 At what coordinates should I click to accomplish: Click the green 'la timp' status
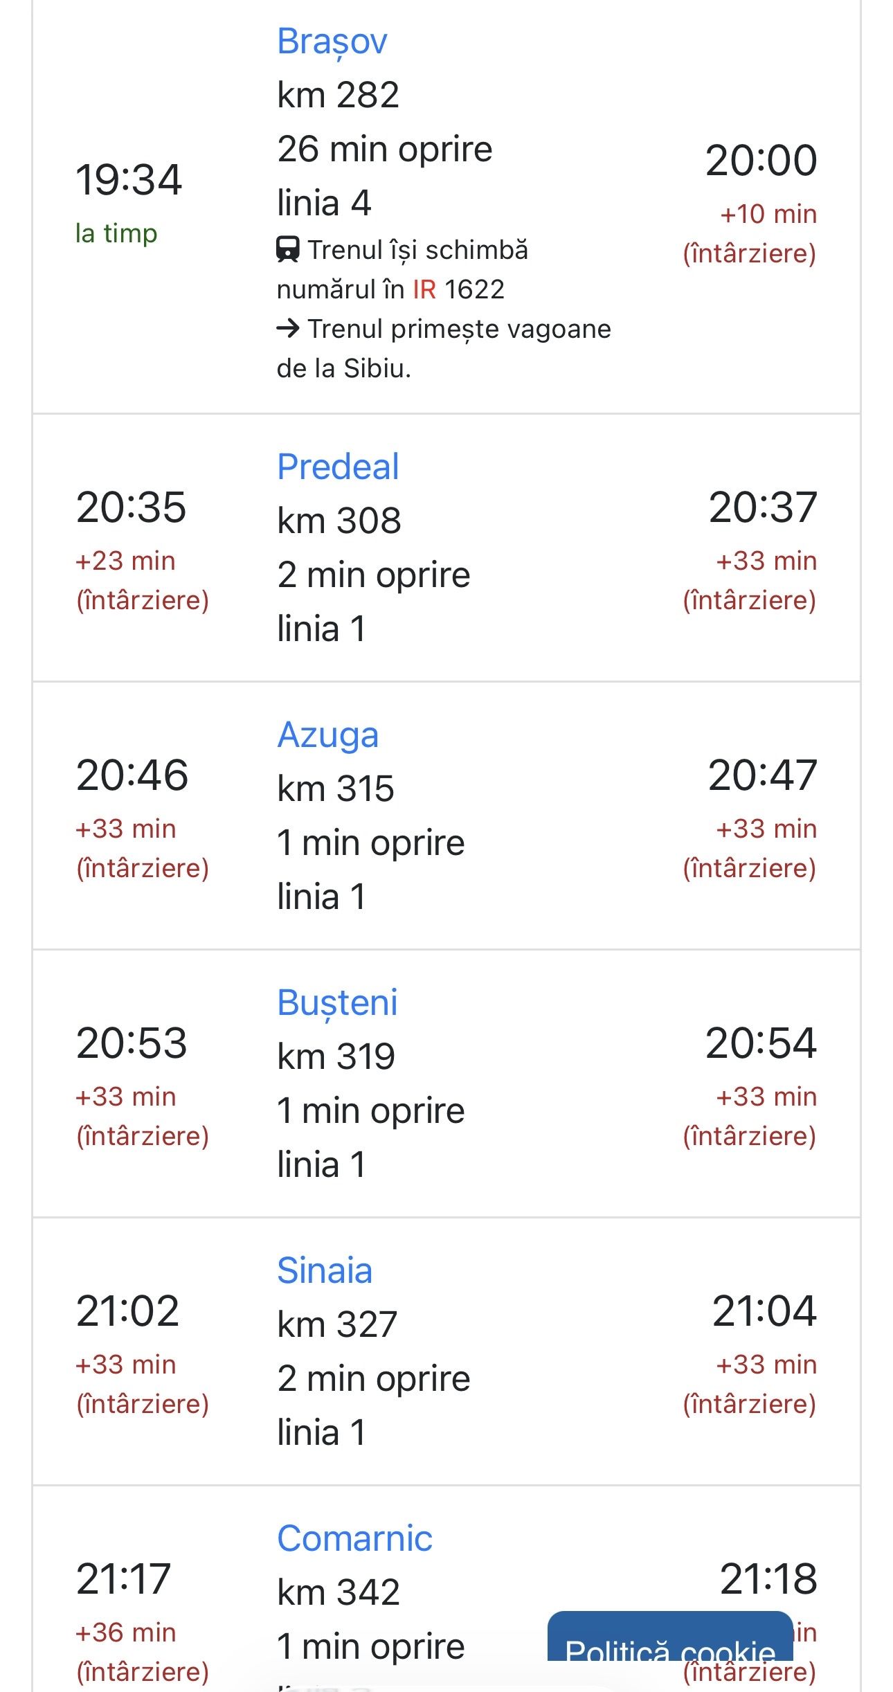coord(116,233)
